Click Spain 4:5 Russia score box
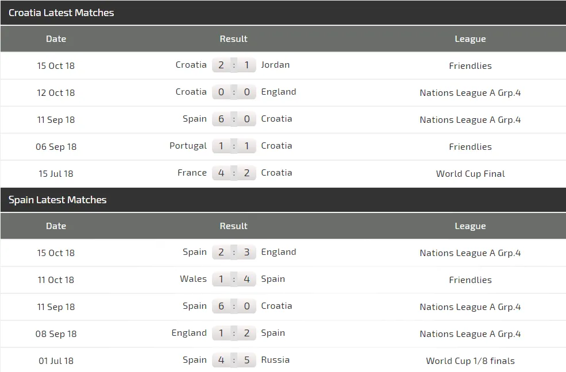The height and width of the screenshot is (372, 566). click(x=234, y=360)
